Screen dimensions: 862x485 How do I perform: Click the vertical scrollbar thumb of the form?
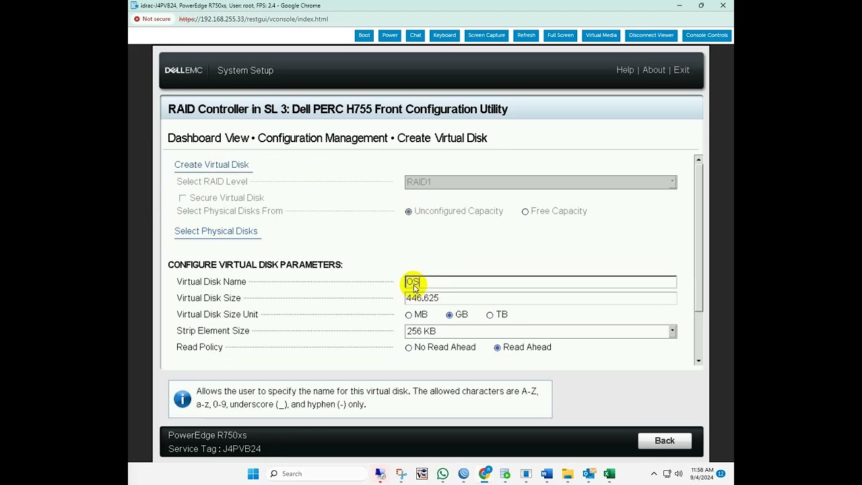pos(698,238)
